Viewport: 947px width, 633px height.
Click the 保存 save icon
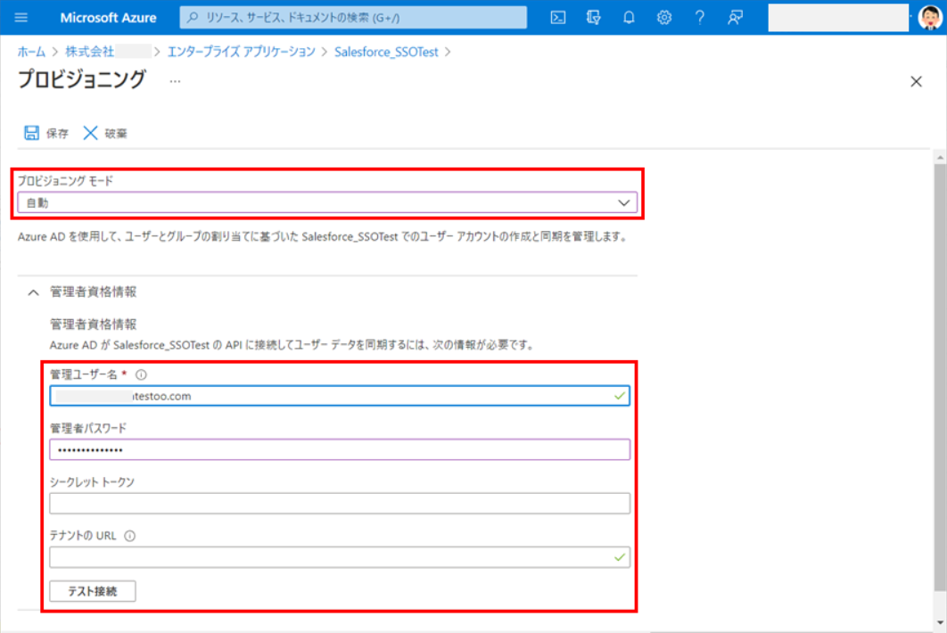click(x=31, y=133)
